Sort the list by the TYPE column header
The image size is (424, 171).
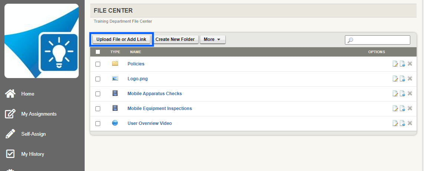pos(115,52)
